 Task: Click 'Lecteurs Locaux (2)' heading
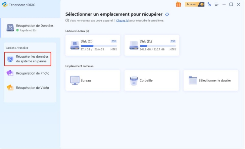pyautogui.click(x=77, y=31)
